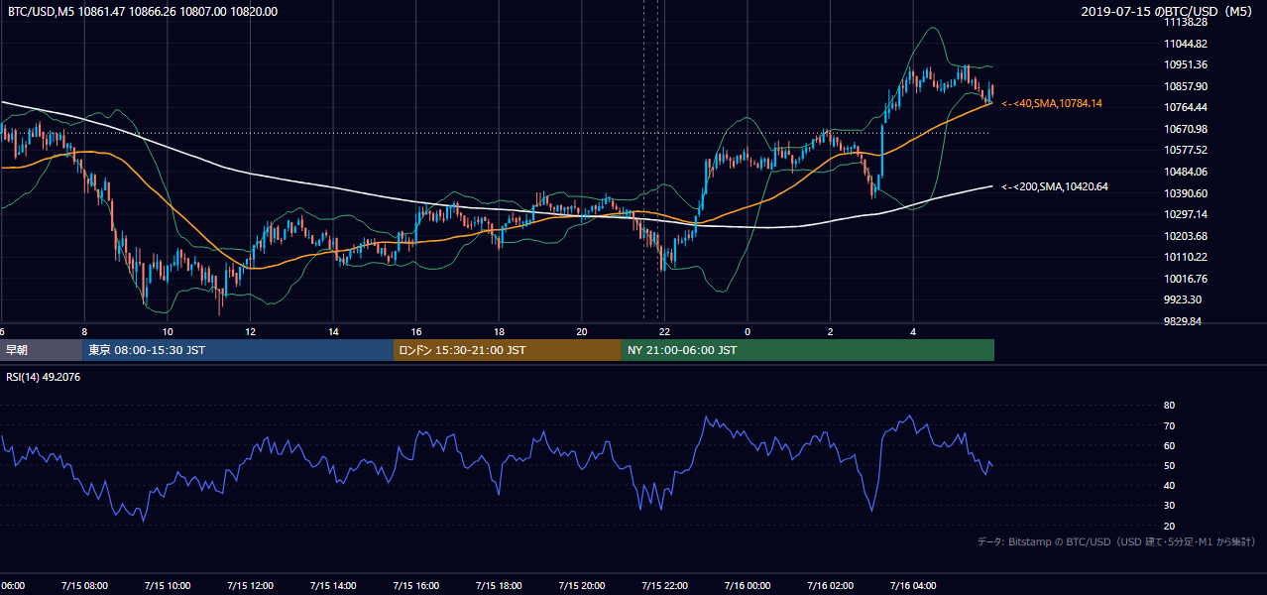Click RSI scale value 50
Image resolution: width=1267 pixels, height=595 pixels.
pyautogui.click(x=1169, y=465)
